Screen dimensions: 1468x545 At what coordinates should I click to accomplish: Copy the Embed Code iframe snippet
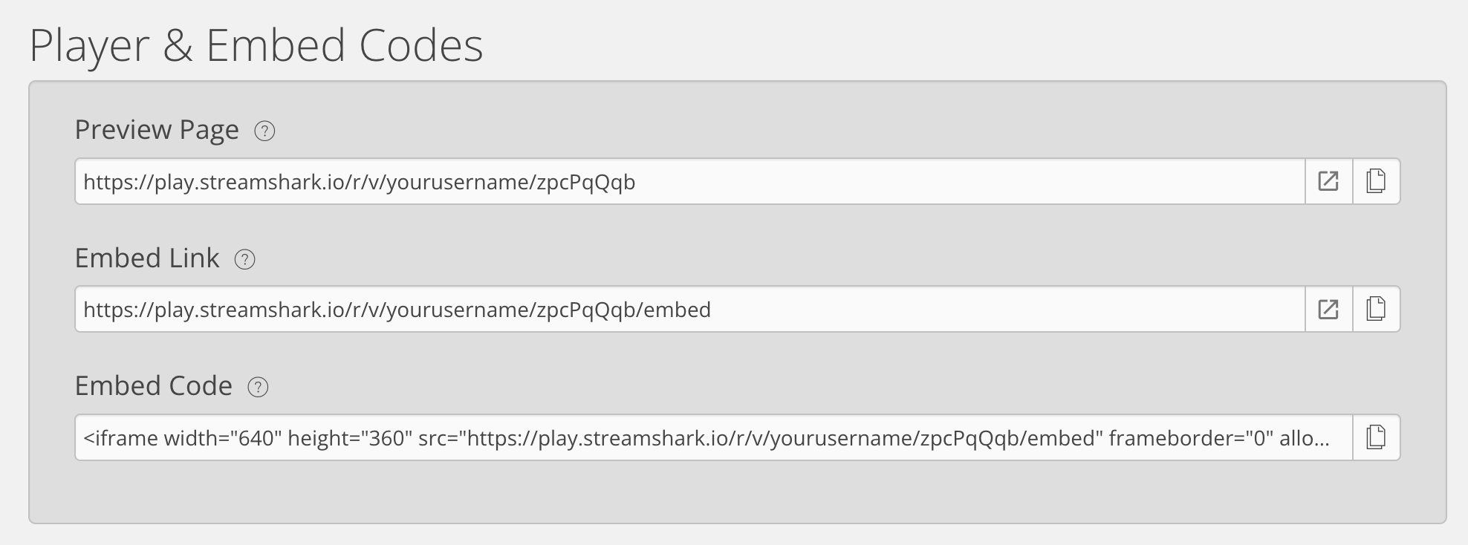click(1377, 437)
